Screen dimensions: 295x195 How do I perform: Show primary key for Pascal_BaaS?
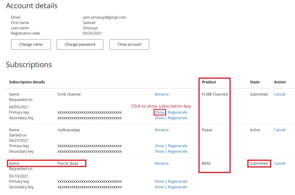159,181
